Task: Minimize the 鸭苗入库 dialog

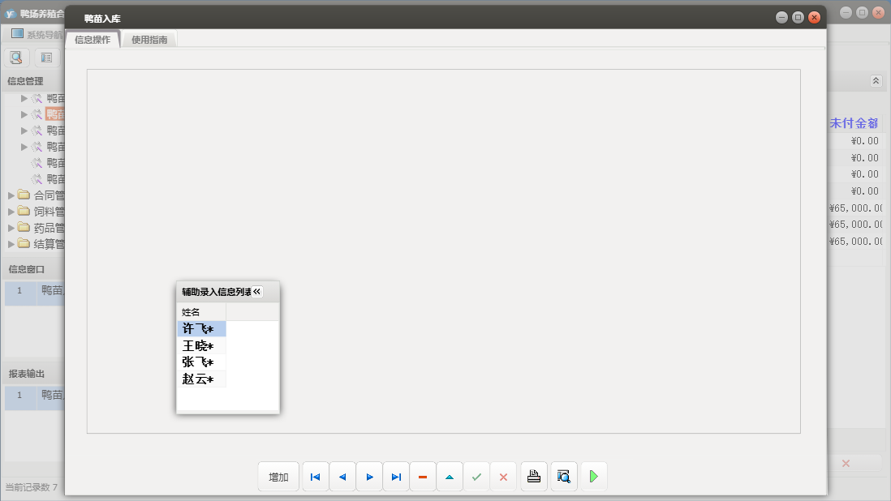Action: (x=782, y=18)
